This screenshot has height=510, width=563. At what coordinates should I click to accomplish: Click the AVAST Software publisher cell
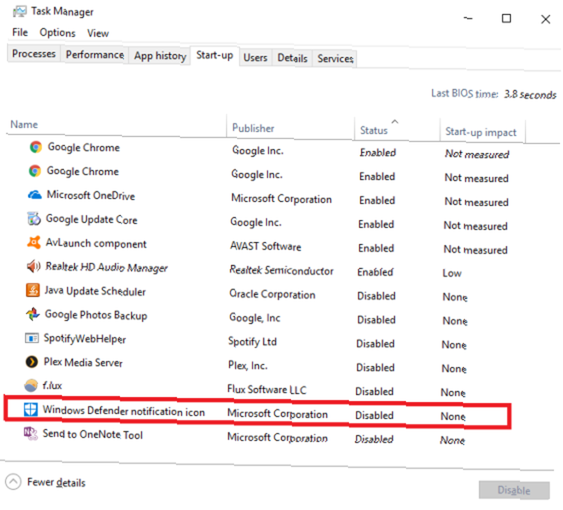pyautogui.click(x=265, y=246)
